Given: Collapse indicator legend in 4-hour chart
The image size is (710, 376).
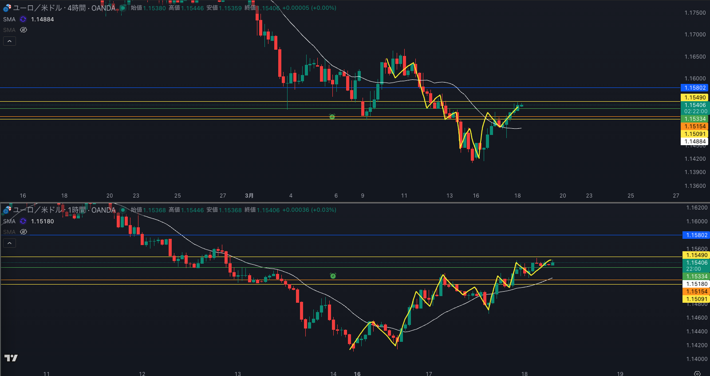Looking at the screenshot, I should (9, 41).
